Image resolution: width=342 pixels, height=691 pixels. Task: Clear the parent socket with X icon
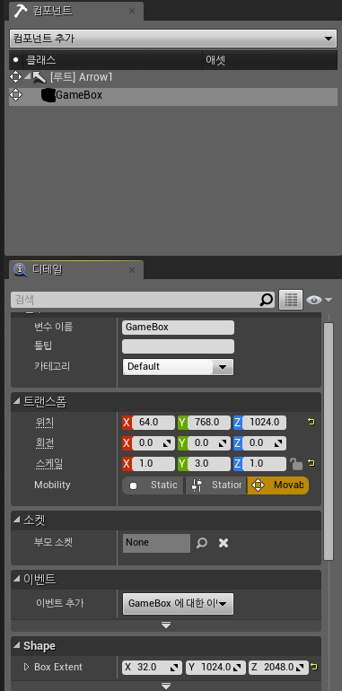point(224,543)
